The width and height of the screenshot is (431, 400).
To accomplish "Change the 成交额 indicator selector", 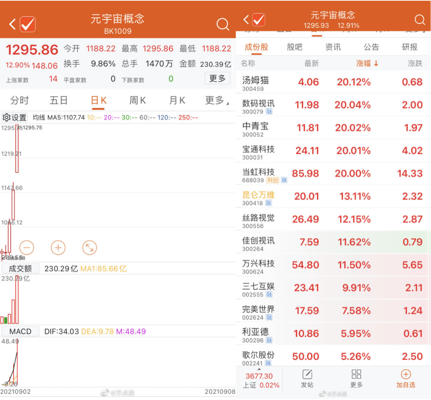I will pyautogui.click(x=20, y=268).
